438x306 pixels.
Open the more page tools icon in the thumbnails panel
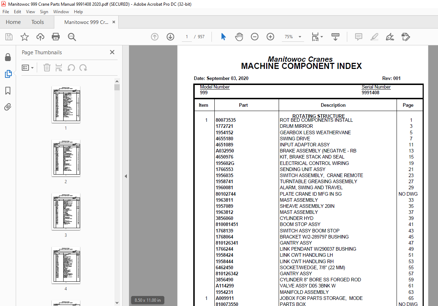point(59,67)
